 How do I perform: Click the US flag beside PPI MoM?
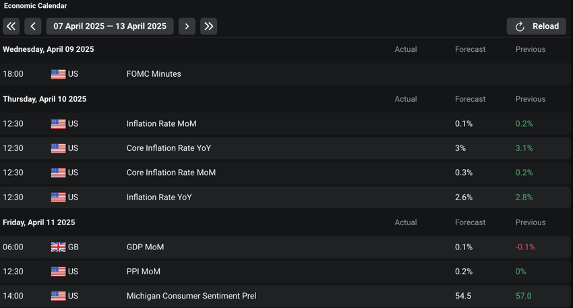(58, 272)
